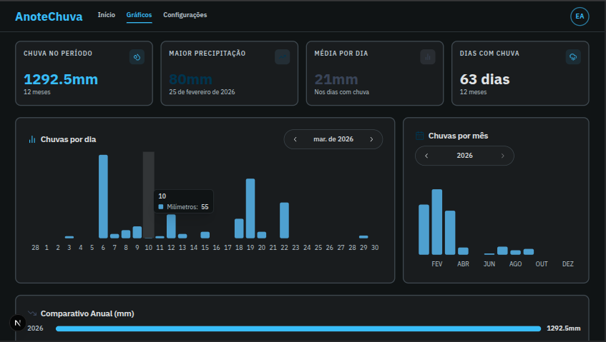The width and height of the screenshot is (606, 342).
Task: Click the day 9 bar in daily chart
Action: 137,232
